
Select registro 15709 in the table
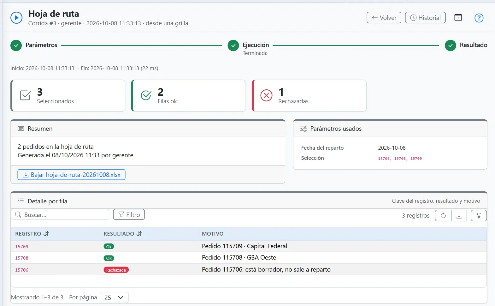point(22,247)
